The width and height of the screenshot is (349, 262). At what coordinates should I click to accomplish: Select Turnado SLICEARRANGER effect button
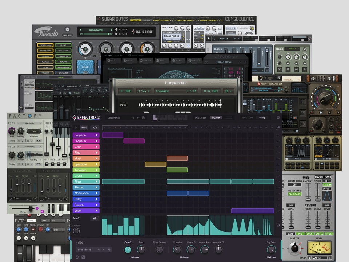click(63, 67)
